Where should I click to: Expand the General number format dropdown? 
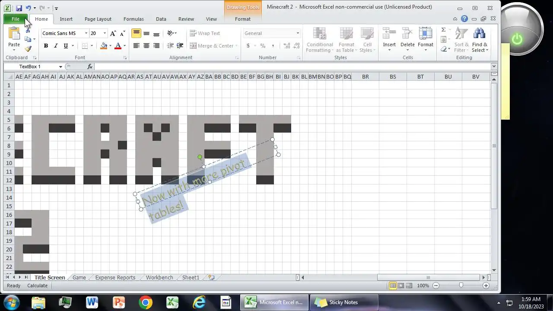pos(298,33)
